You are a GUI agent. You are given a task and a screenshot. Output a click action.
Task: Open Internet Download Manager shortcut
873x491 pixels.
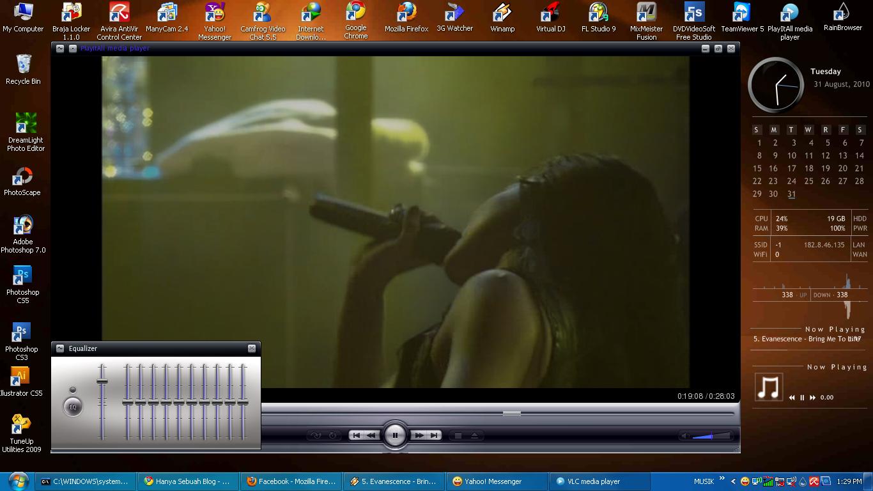(311, 21)
